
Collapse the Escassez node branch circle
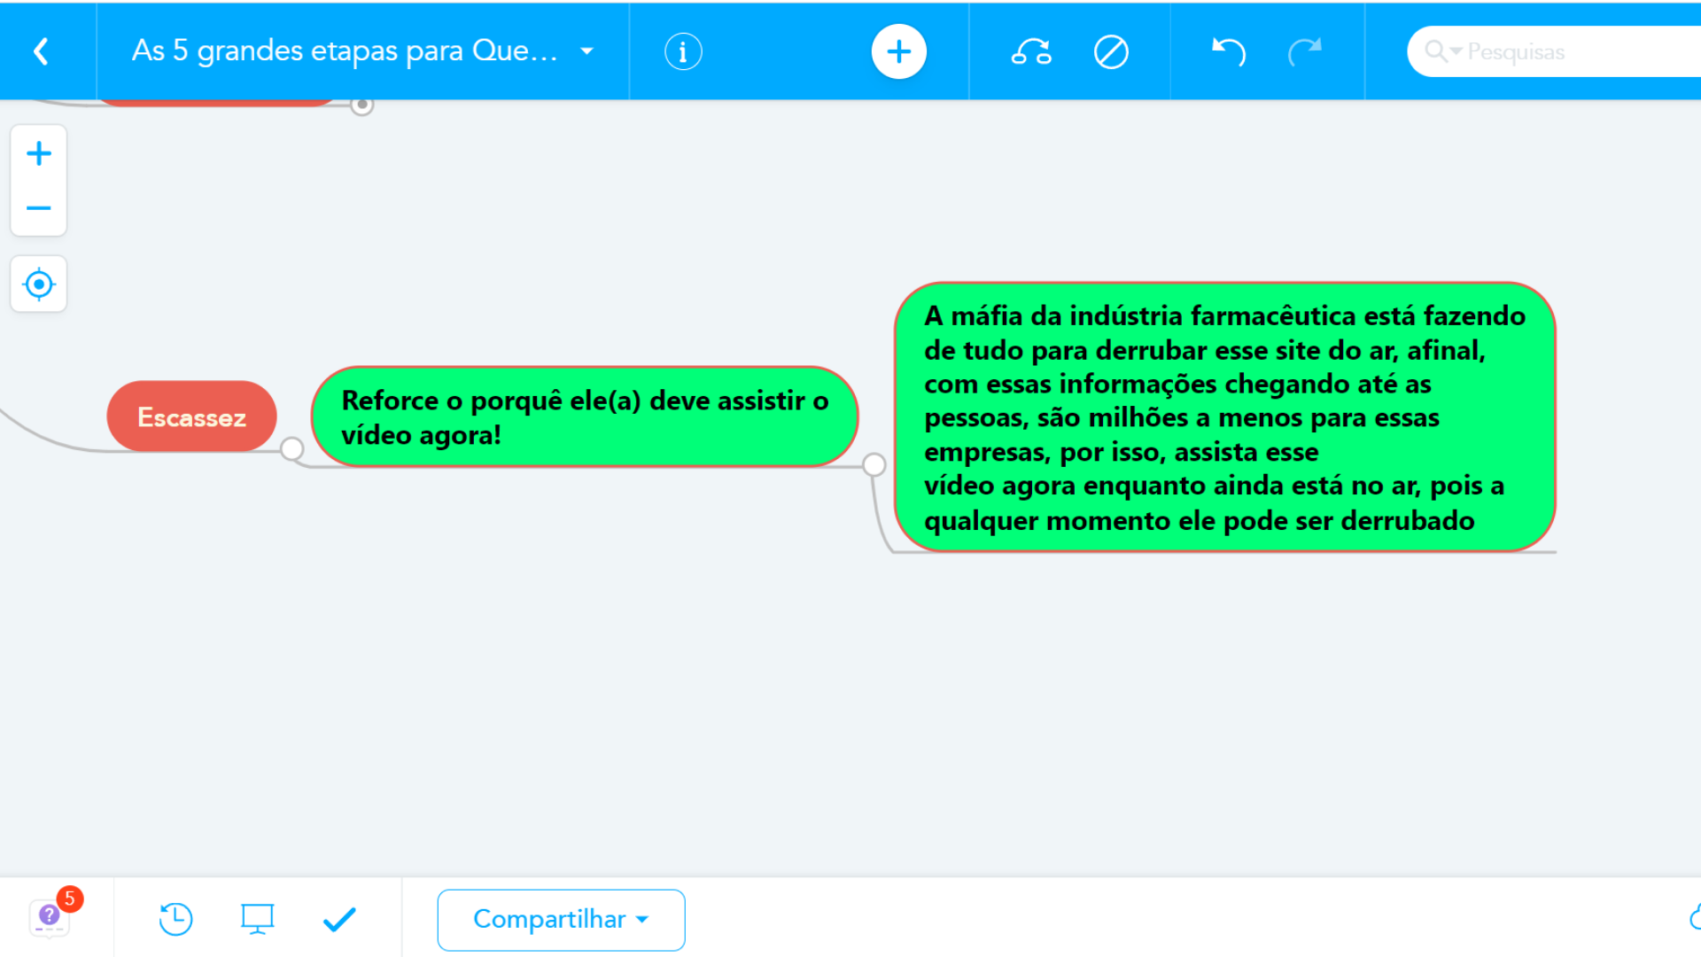[x=291, y=449]
